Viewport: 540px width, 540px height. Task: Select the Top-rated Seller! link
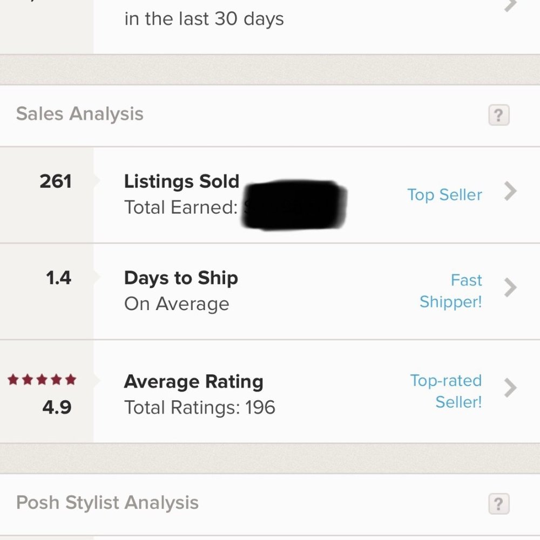[446, 391]
